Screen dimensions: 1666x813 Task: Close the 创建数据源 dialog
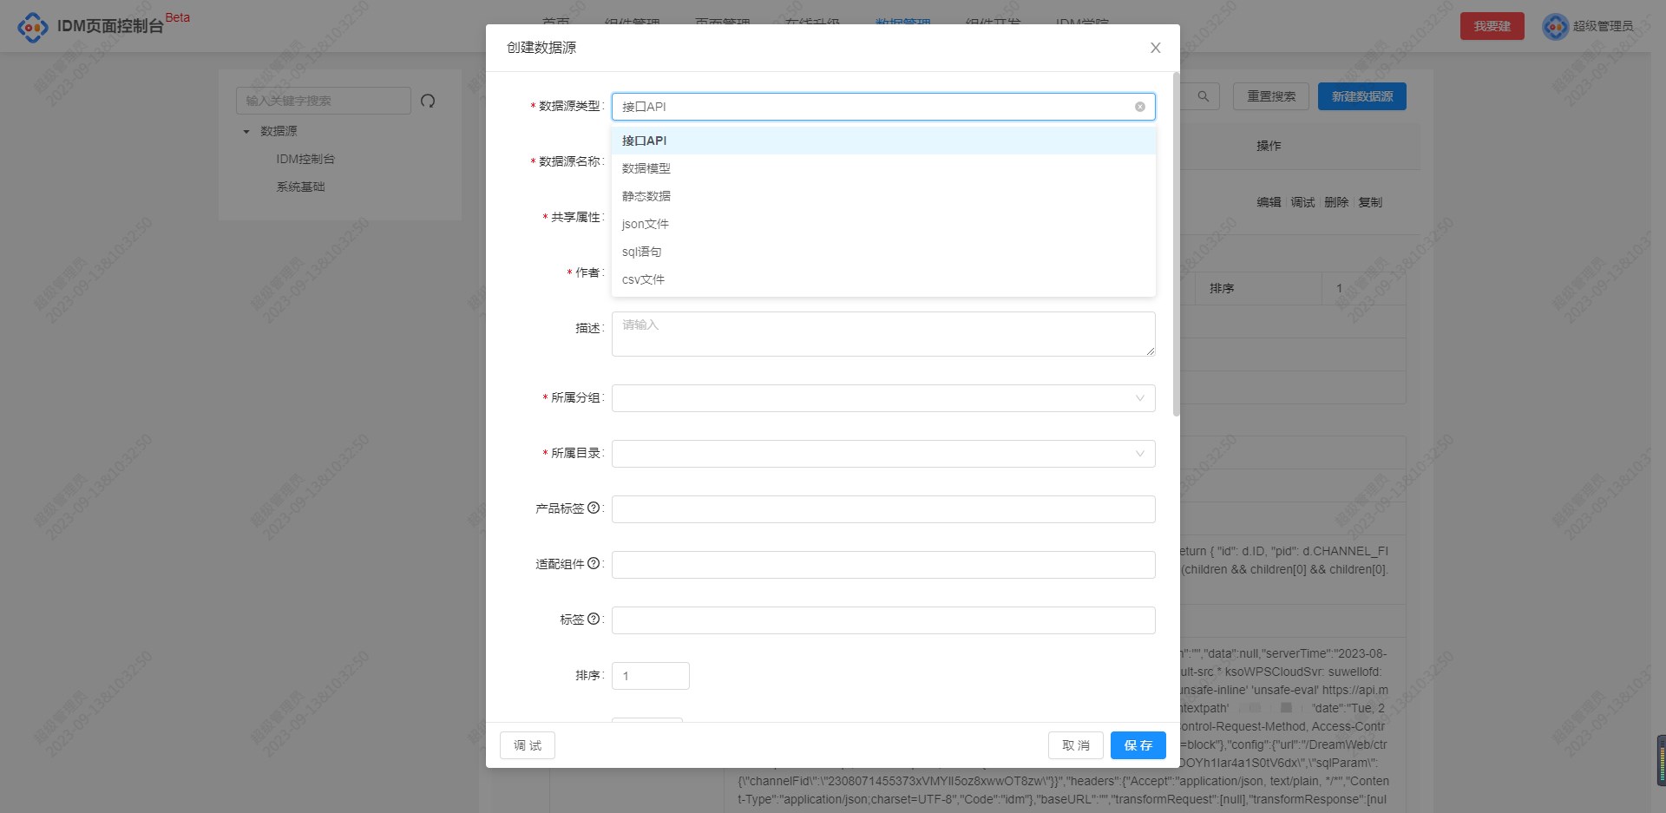1155,48
